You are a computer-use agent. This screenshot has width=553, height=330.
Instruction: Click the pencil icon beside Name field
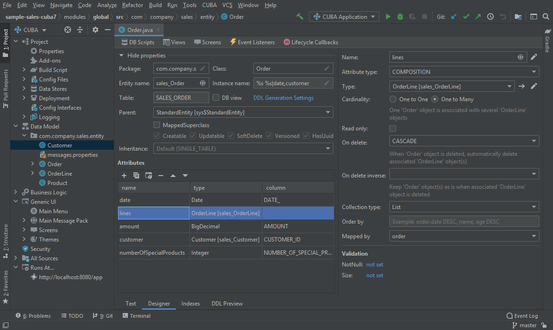[x=534, y=57]
